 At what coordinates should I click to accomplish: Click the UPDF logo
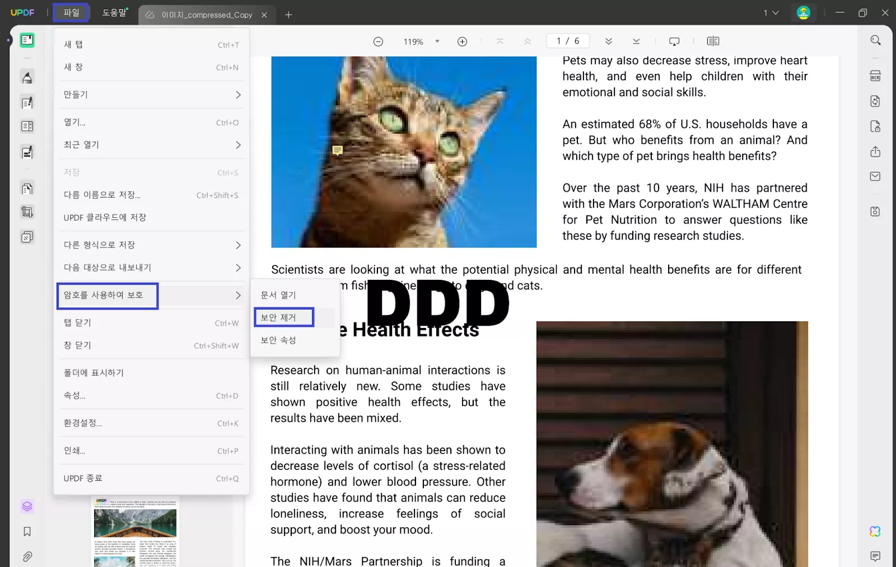(x=22, y=12)
